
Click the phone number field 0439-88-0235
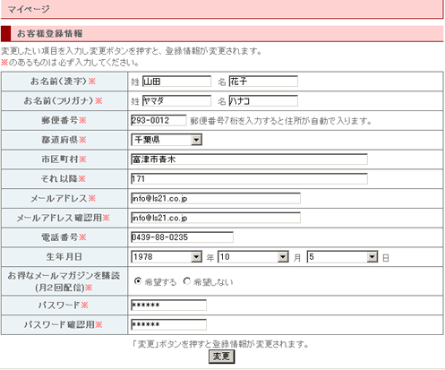pyautogui.click(x=182, y=237)
